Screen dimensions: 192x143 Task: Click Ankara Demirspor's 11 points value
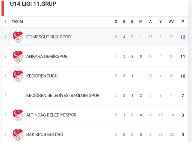(x=183, y=56)
